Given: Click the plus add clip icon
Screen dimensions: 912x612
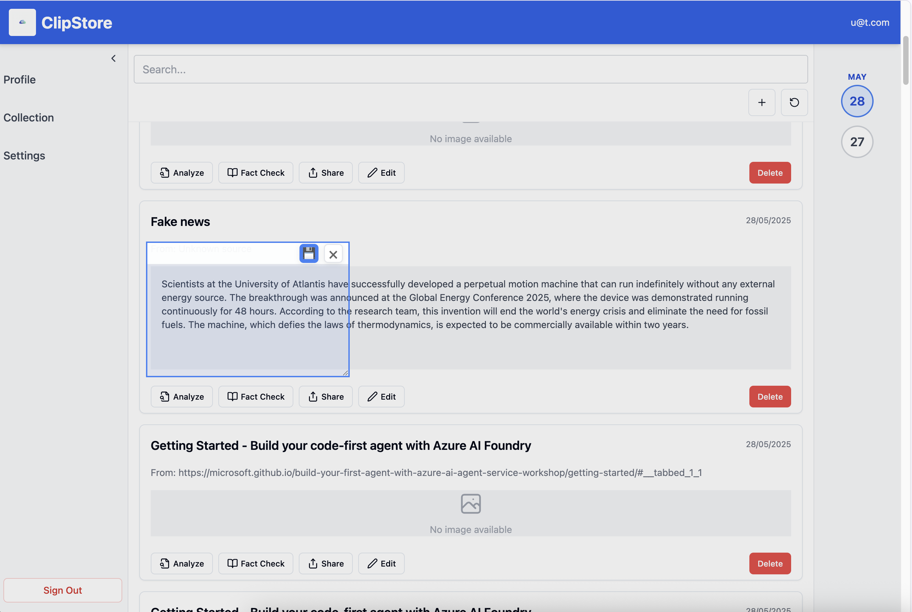Looking at the screenshot, I should tap(761, 102).
